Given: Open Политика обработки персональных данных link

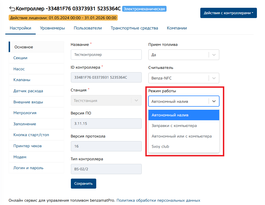Looking at the screenshot, I should click(158, 200).
